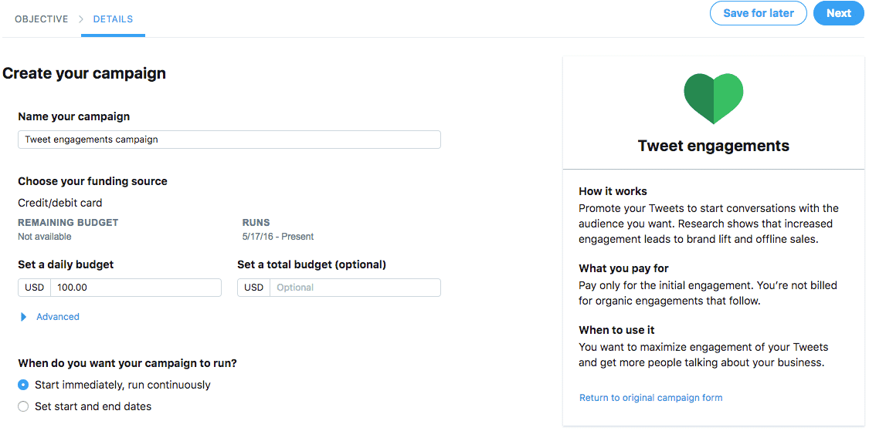The image size is (869, 431).
Task: Open the Advanced budget options link
Action: 58,316
